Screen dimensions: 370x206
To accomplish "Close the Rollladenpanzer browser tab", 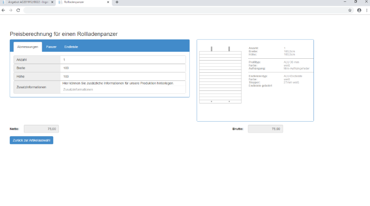I will coord(108,2).
